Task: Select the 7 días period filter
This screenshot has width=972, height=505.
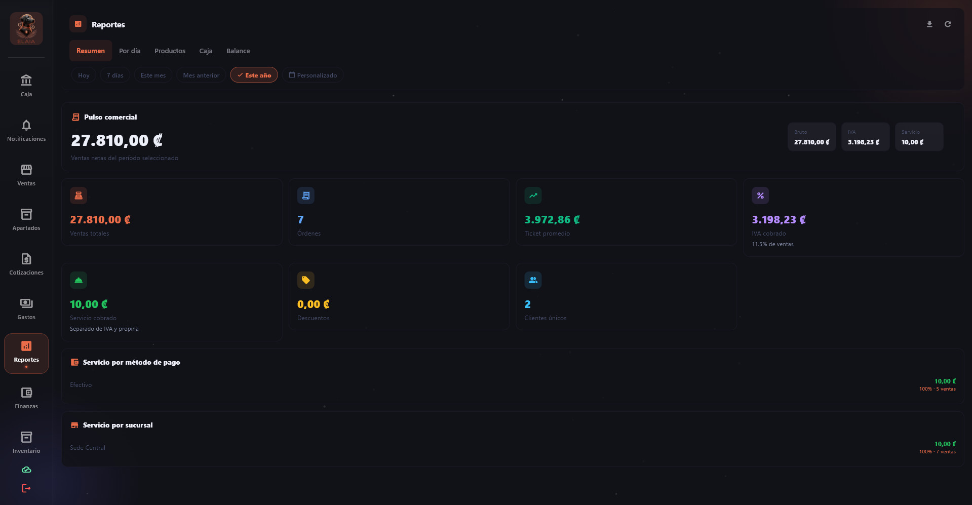Action: pos(115,75)
